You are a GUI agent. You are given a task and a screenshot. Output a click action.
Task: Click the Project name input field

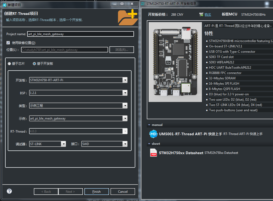coord(80,34)
